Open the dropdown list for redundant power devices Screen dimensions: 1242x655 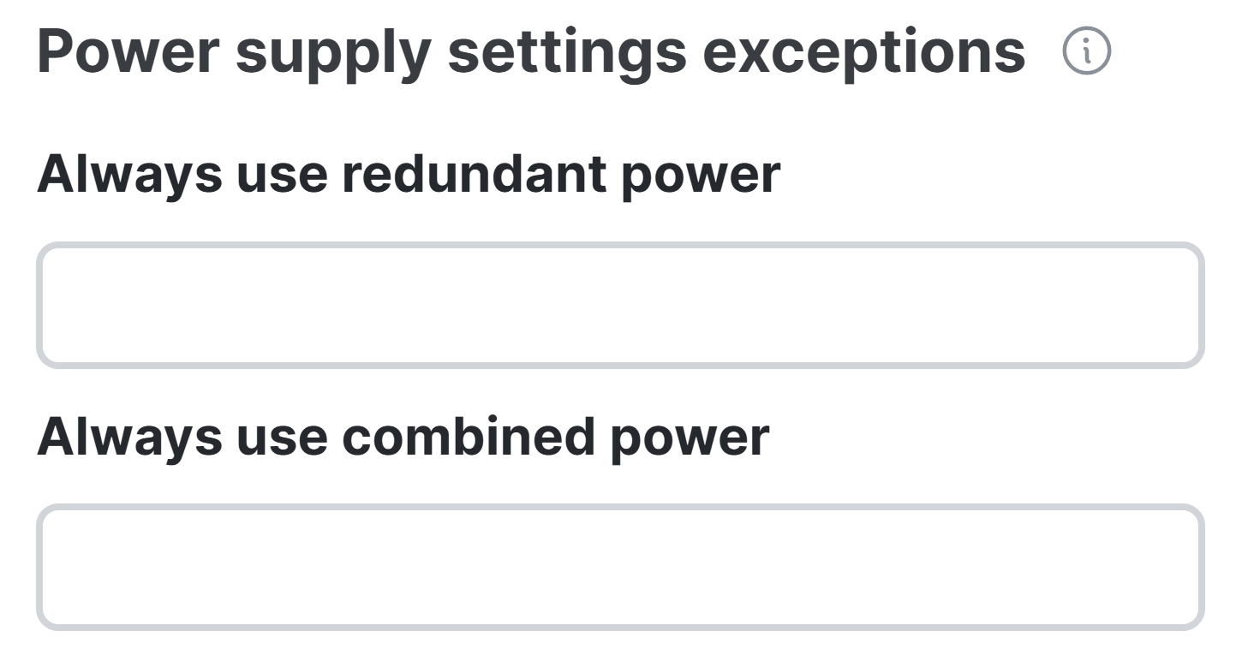[x=620, y=306]
